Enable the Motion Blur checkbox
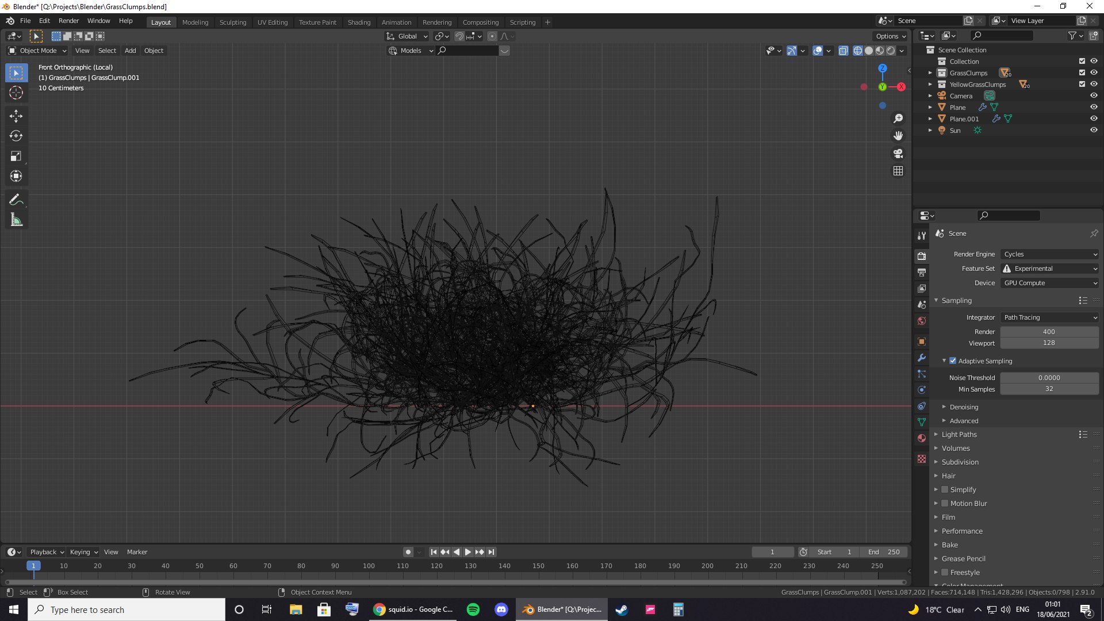 pyautogui.click(x=945, y=504)
